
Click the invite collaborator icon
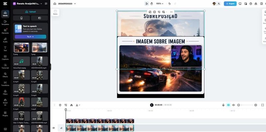219,4
